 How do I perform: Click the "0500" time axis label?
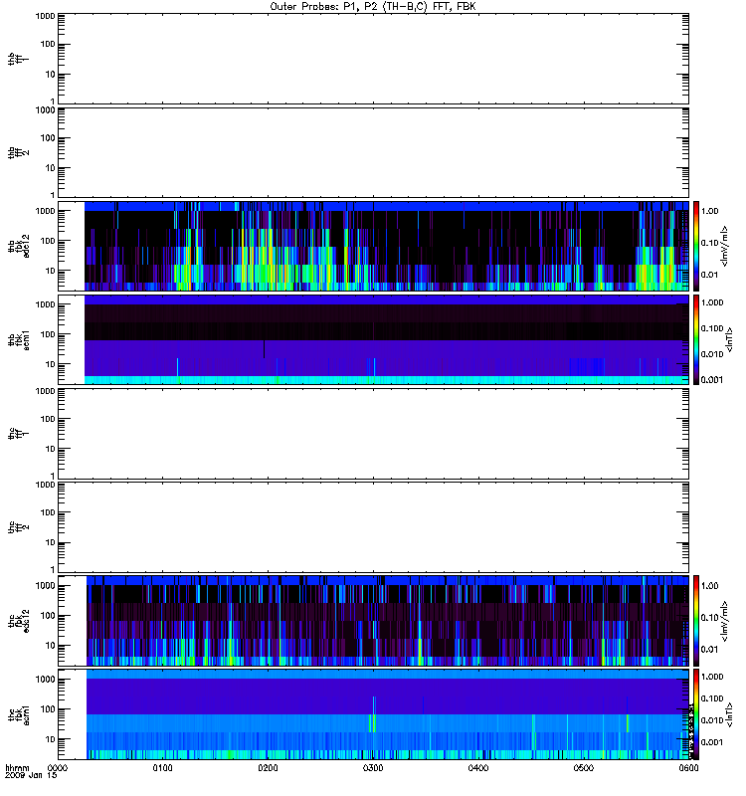click(584, 768)
